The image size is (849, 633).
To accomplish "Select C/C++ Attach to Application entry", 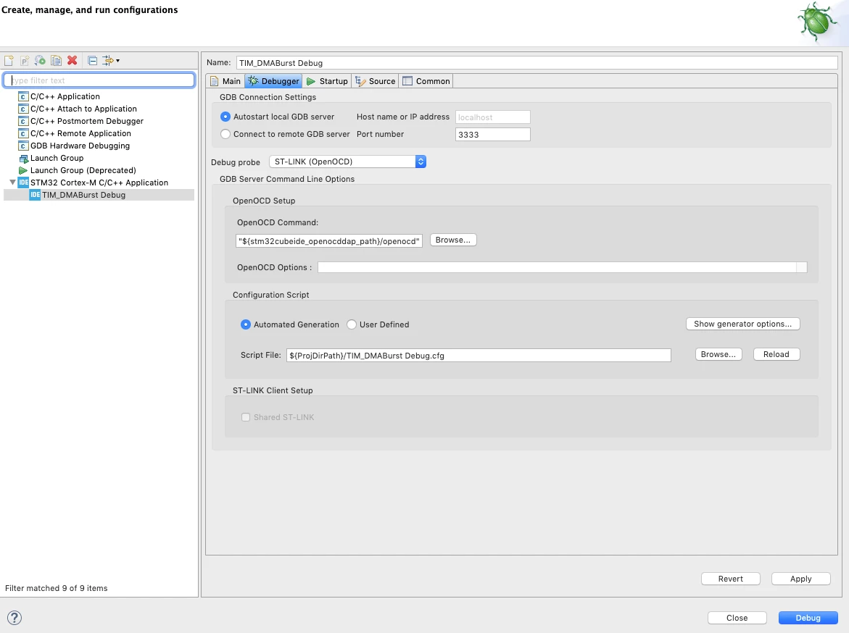I will (83, 109).
